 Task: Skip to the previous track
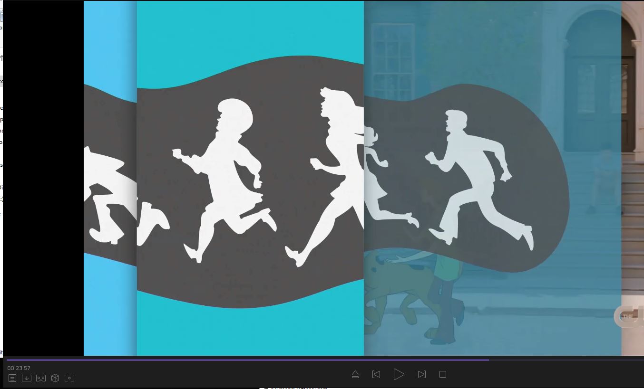[376, 374]
